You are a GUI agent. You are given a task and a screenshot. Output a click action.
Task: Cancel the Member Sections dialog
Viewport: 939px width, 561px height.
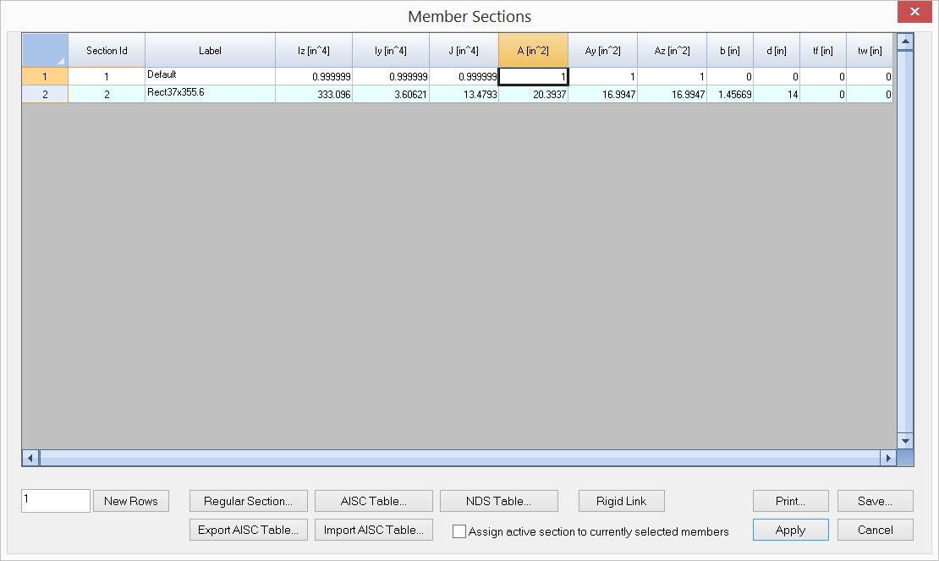(875, 530)
